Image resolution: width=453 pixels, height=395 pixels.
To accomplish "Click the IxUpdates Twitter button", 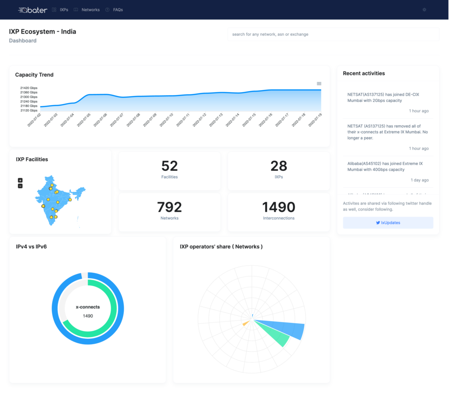I will click(x=388, y=223).
